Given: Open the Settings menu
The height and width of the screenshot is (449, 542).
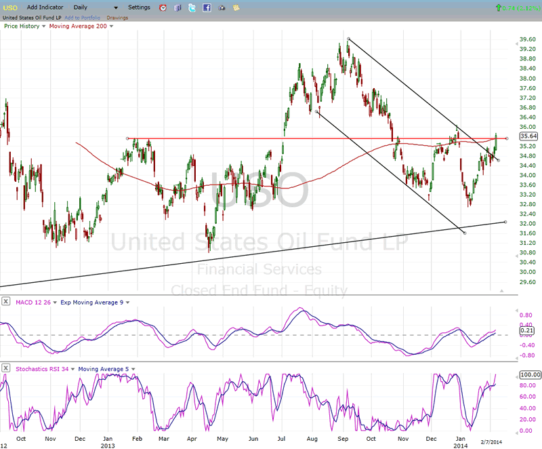Looking at the screenshot, I should tap(139, 7).
